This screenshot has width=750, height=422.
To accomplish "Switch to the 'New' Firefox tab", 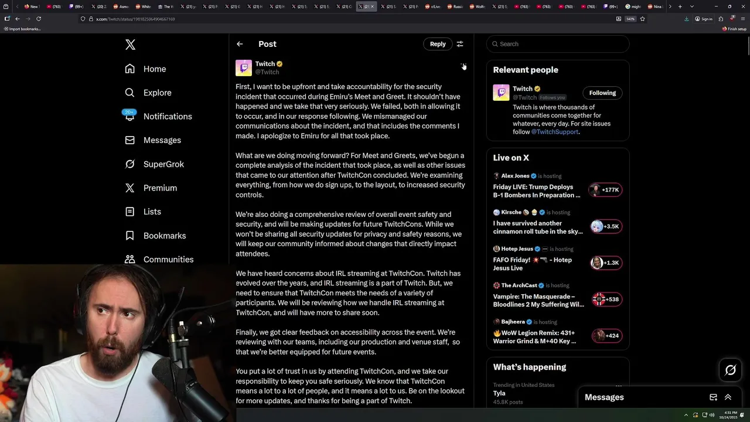I will click(x=31, y=6).
